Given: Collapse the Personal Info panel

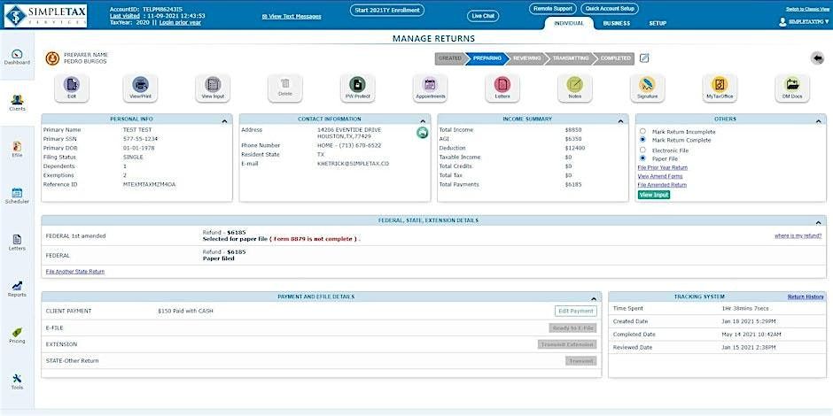Looking at the screenshot, I should point(227,118).
